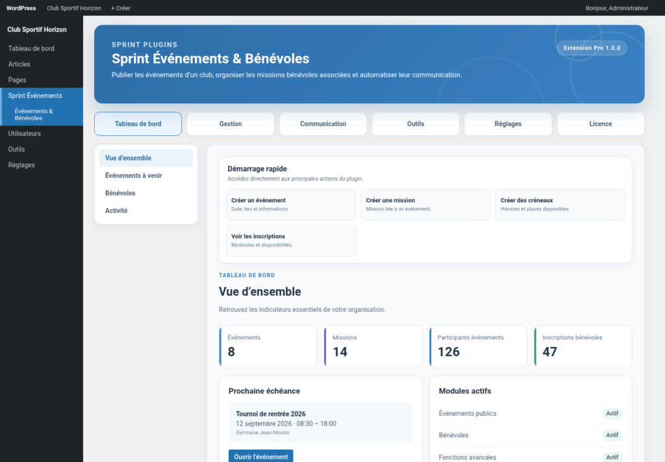Click the Gymnase Jean-Moulin location text
This screenshot has height=462, width=665.
[x=262, y=433]
